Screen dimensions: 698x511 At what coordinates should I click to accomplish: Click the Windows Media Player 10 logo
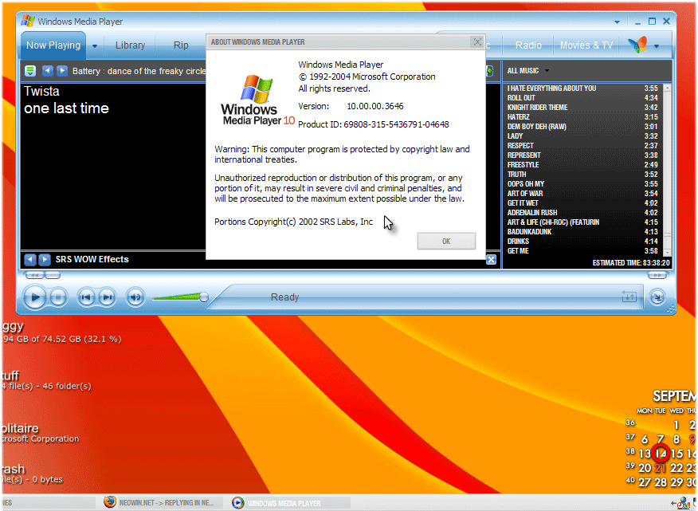257,100
